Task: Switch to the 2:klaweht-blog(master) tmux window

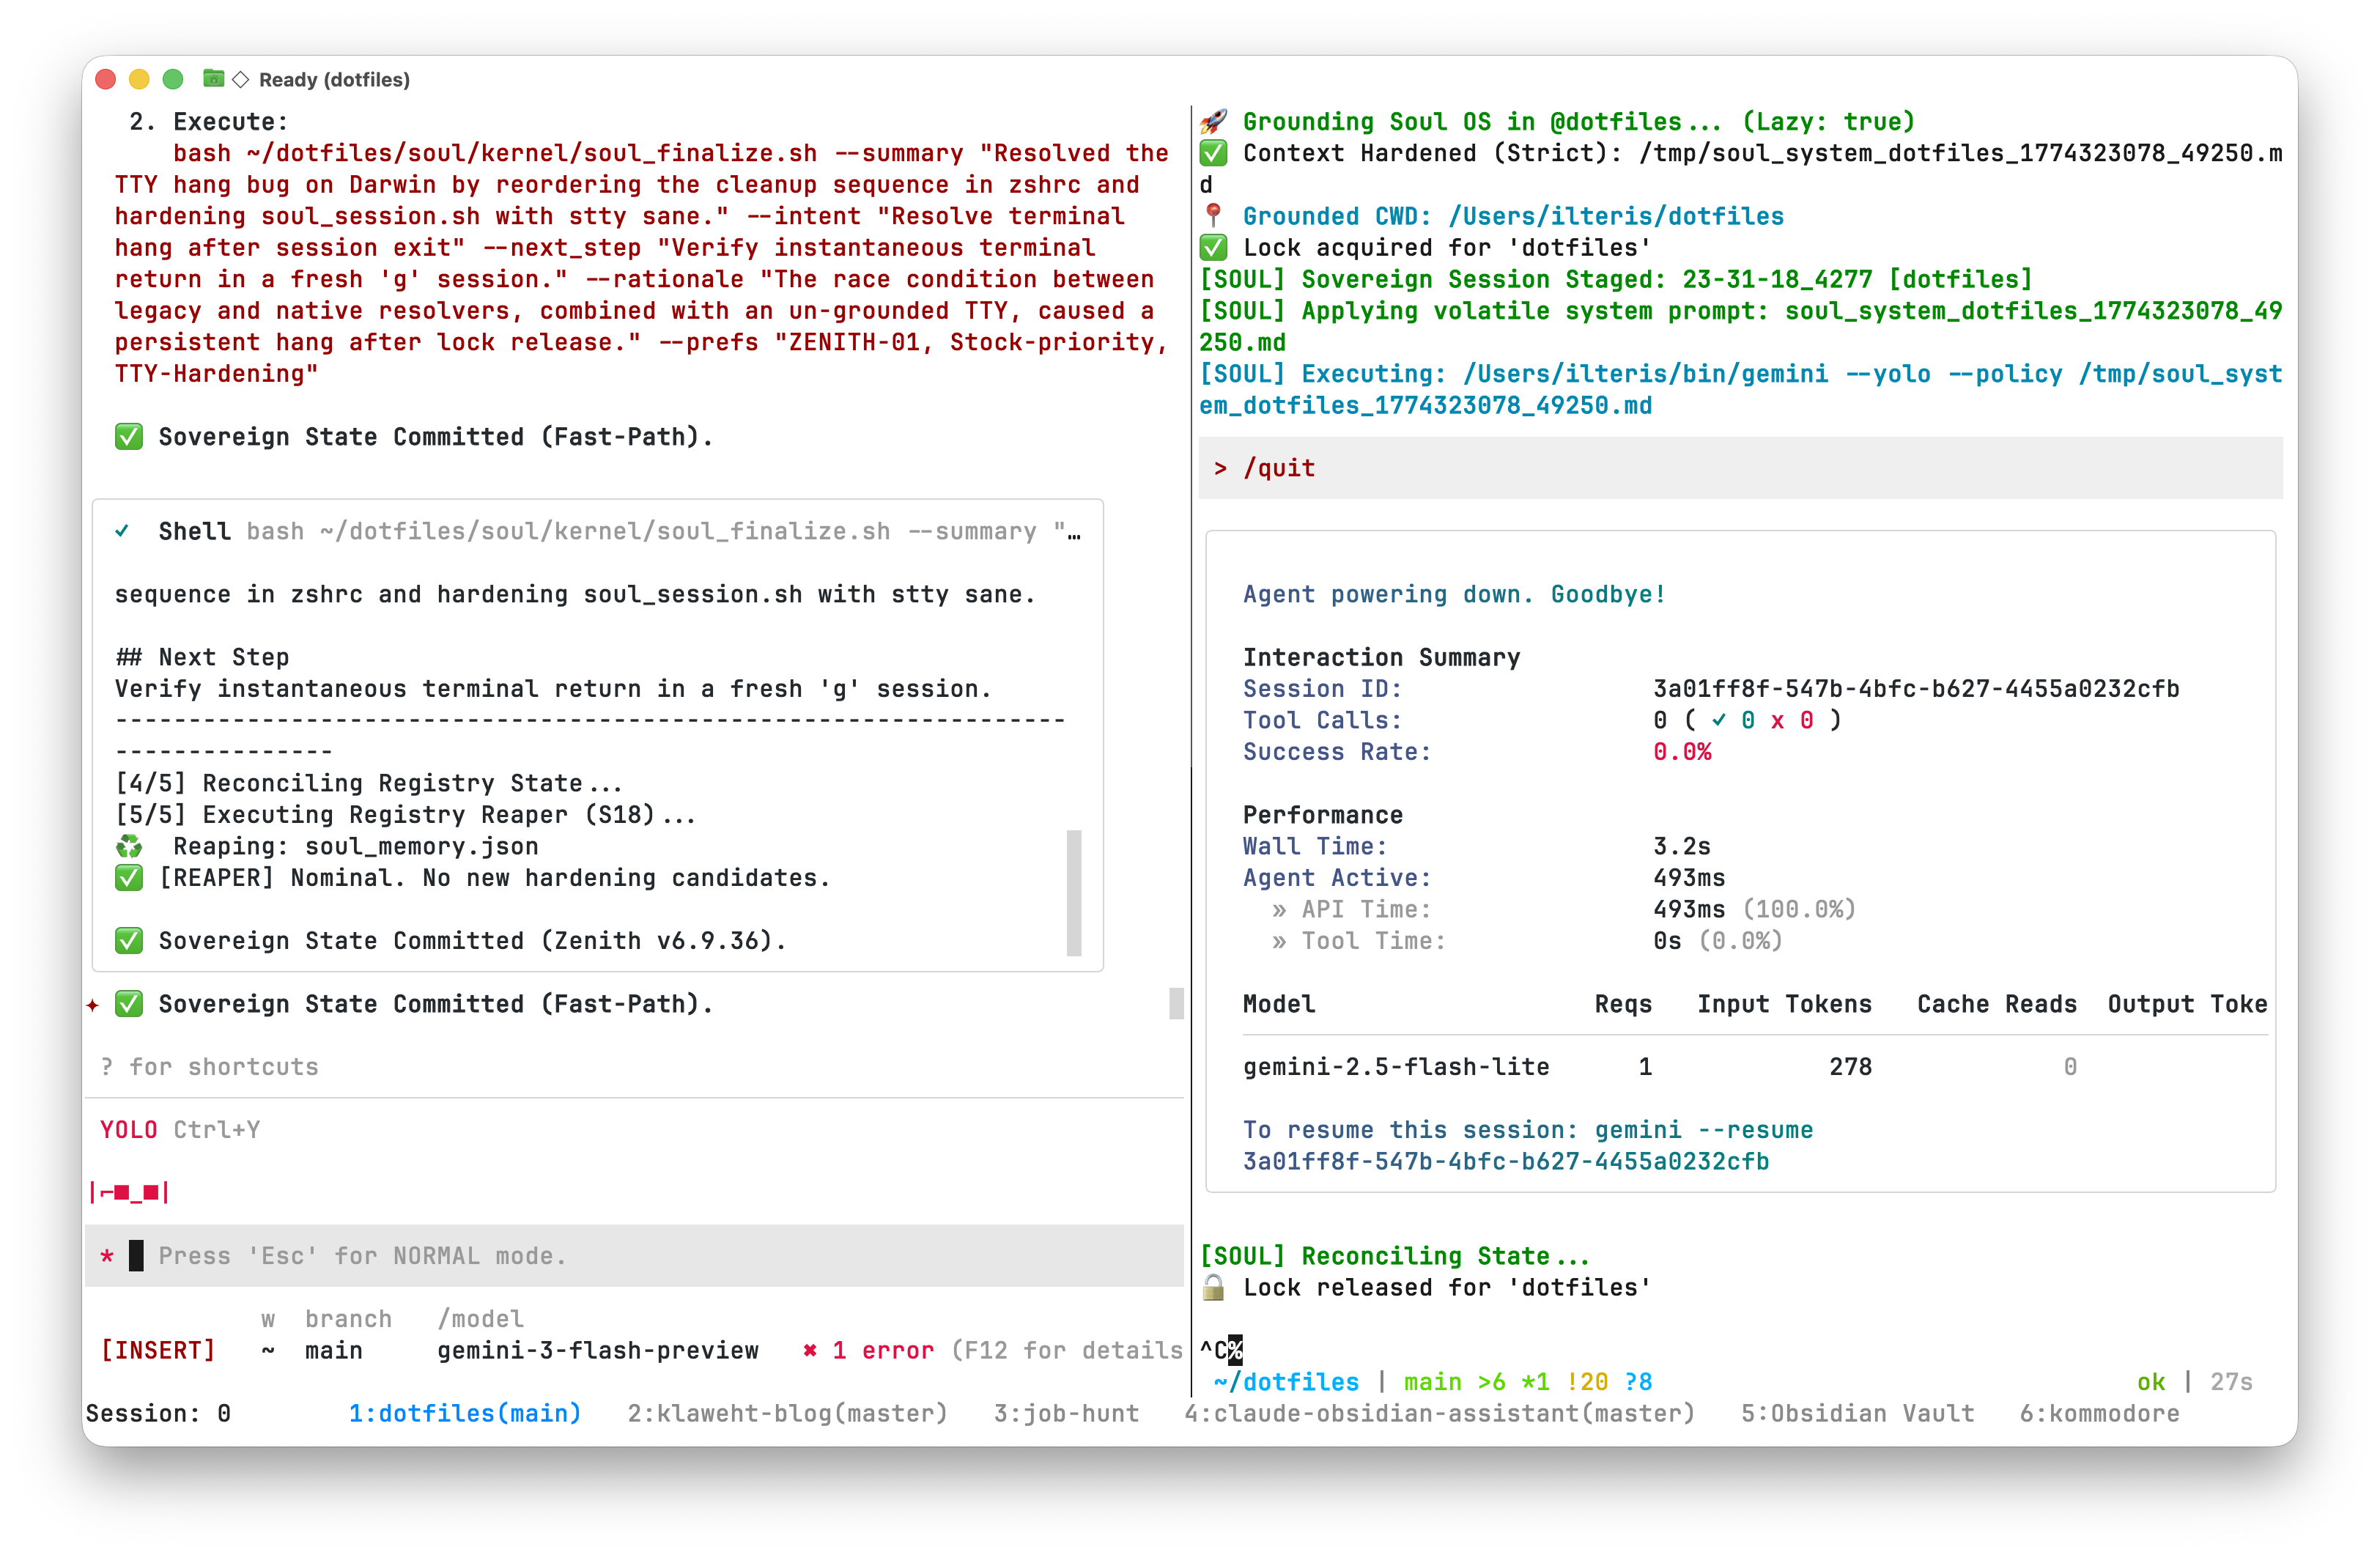Action: pyautogui.click(x=788, y=1413)
